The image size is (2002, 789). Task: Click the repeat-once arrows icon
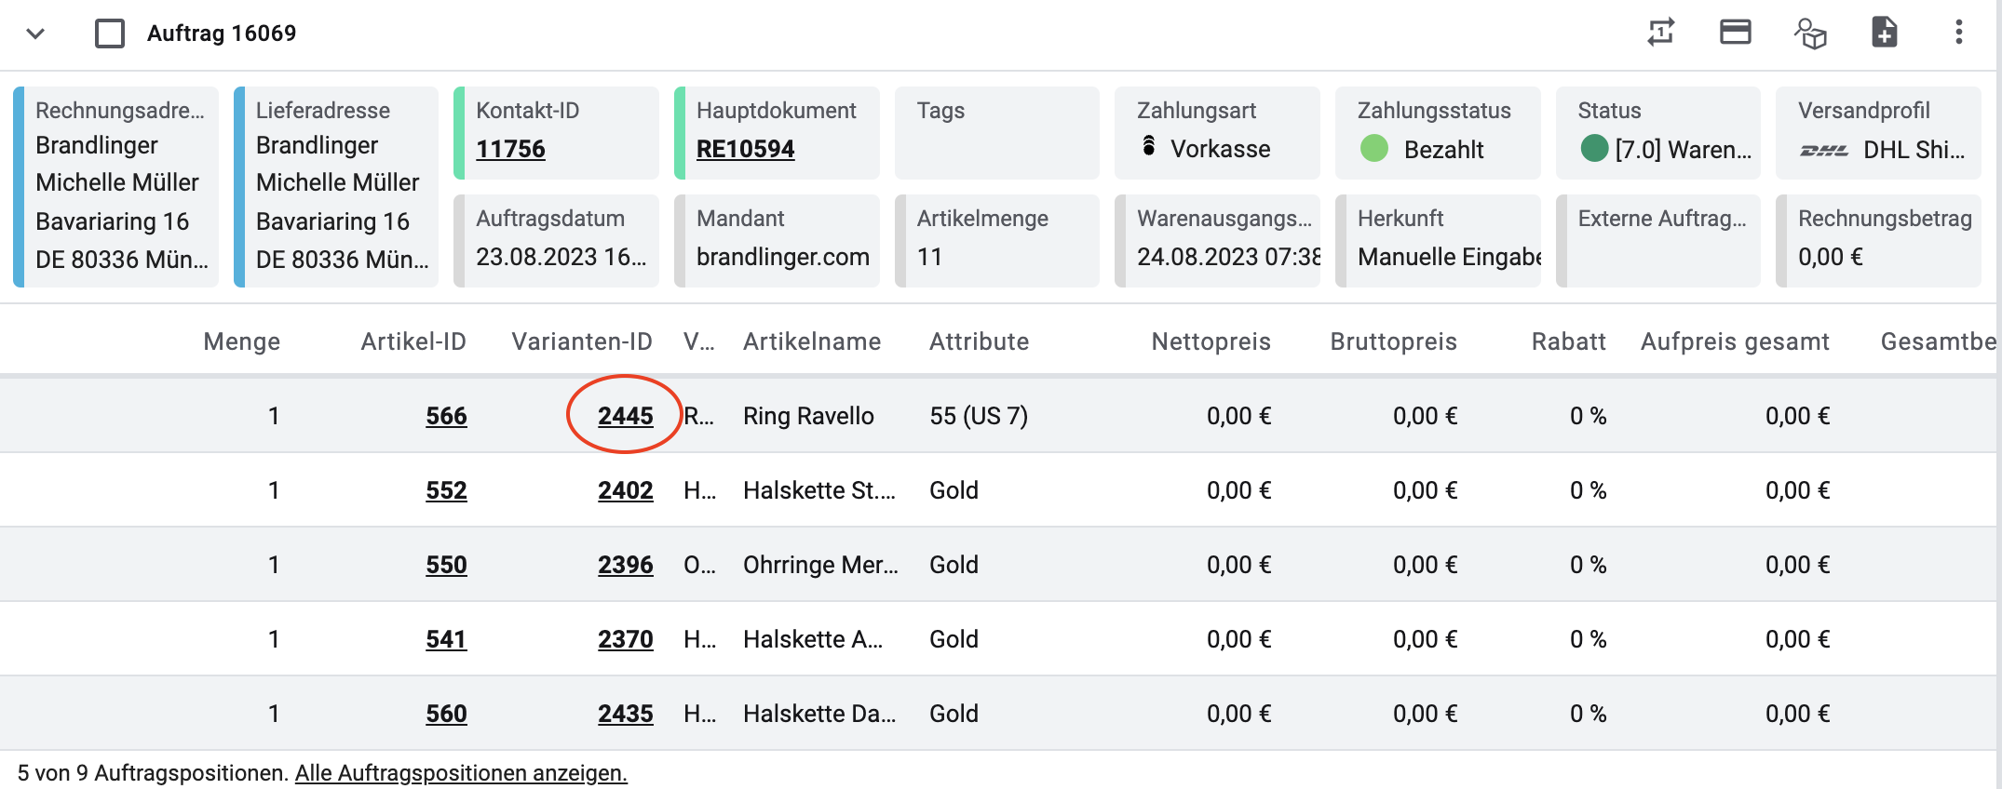1661,33
